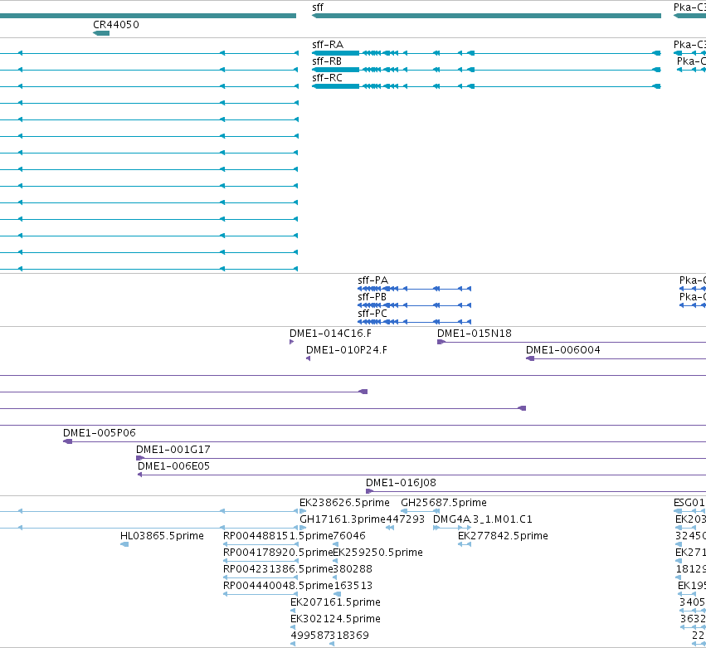Click the EK259250.5prime EST label
This screenshot has width=706, height=648.
tap(377, 553)
